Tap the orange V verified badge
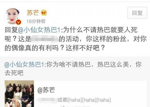150x107 pixels. tap(18, 23)
